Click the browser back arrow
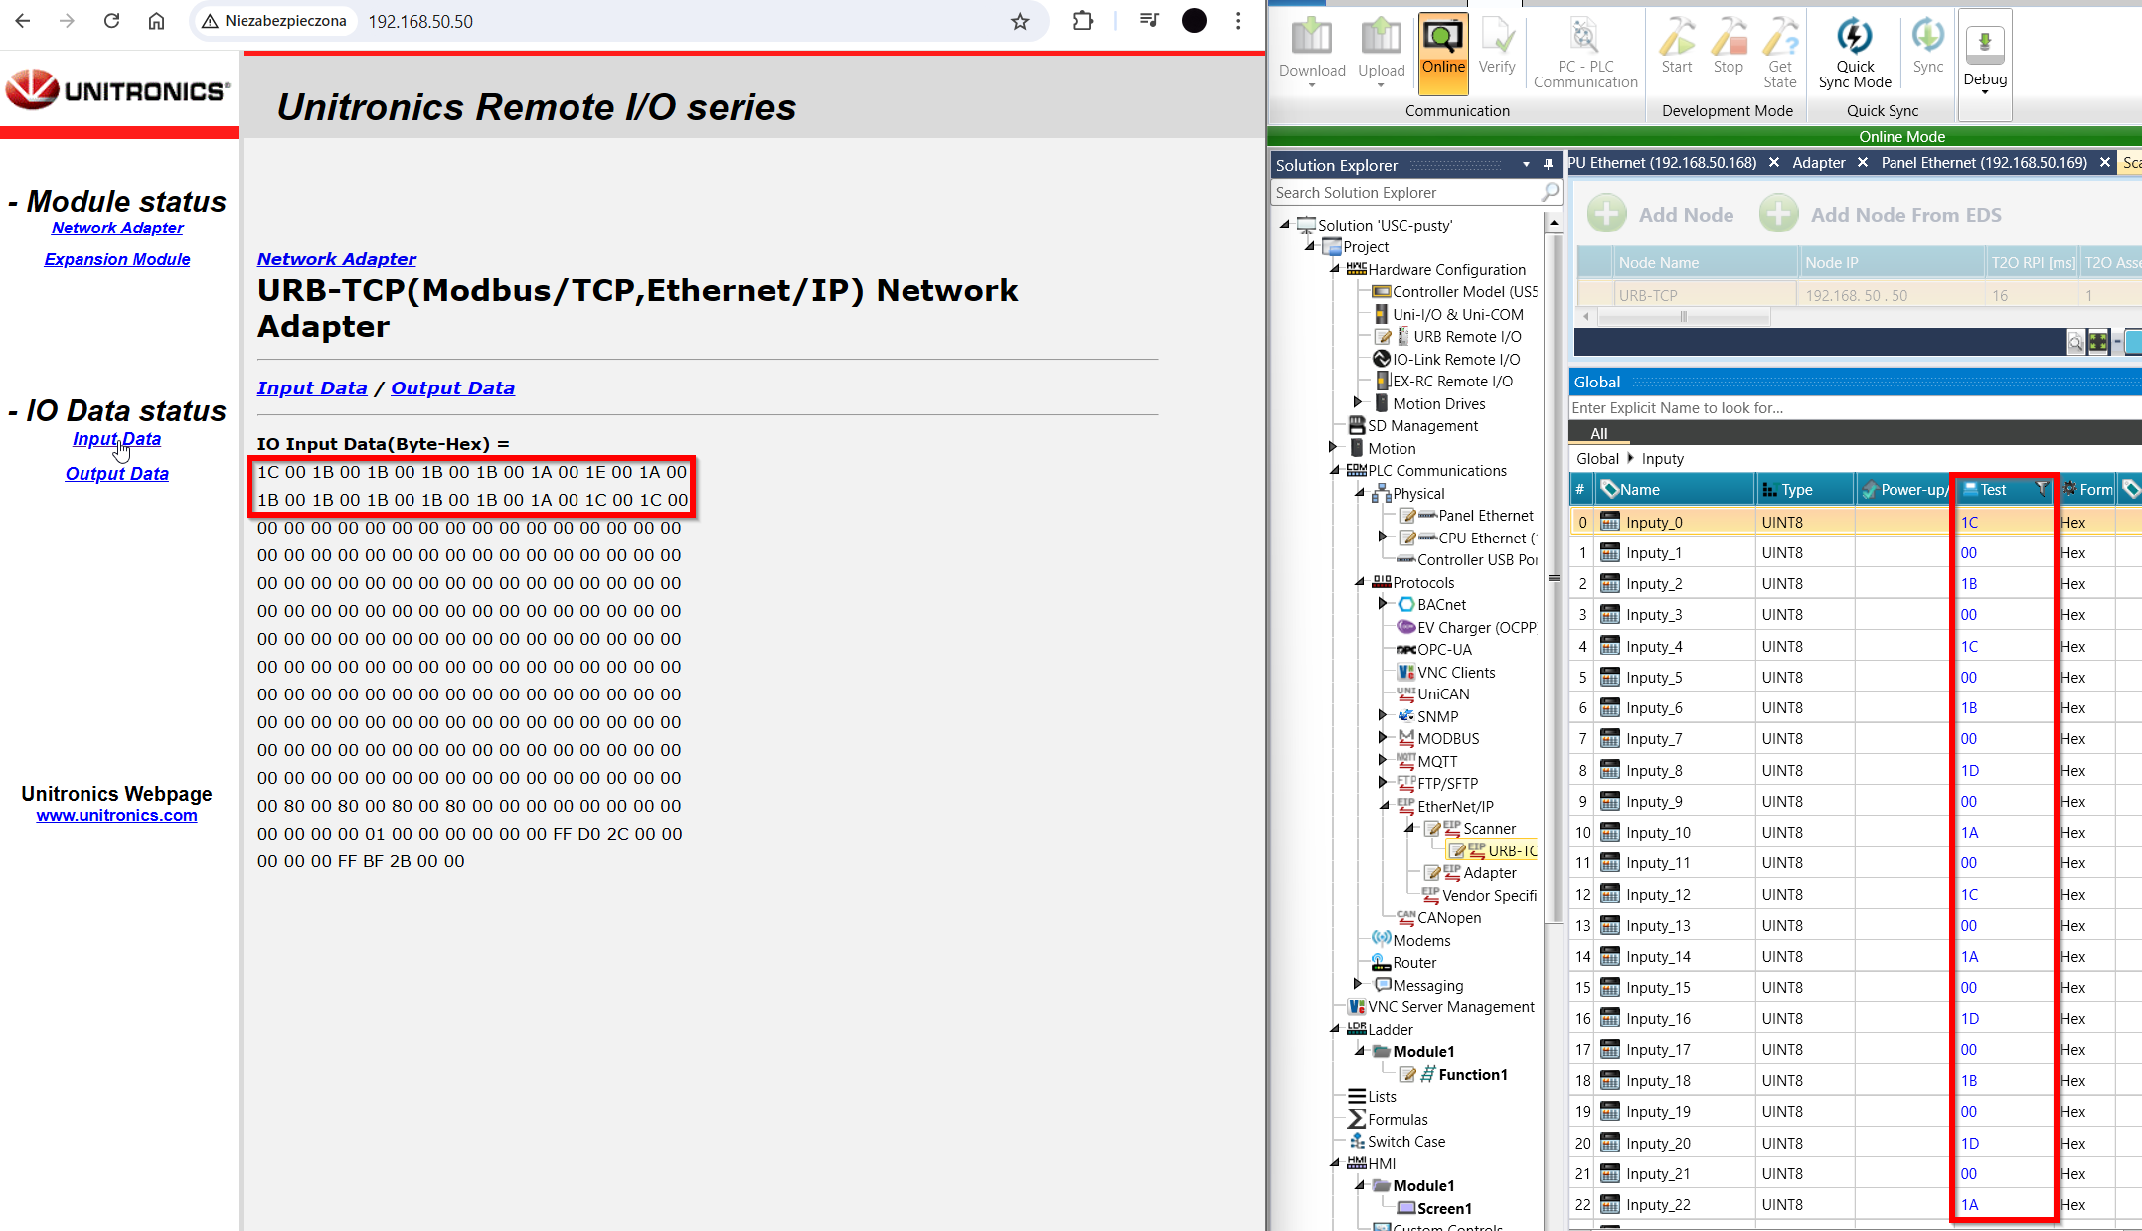Image resolution: width=2142 pixels, height=1231 pixels. pyautogui.click(x=23, y=21)
